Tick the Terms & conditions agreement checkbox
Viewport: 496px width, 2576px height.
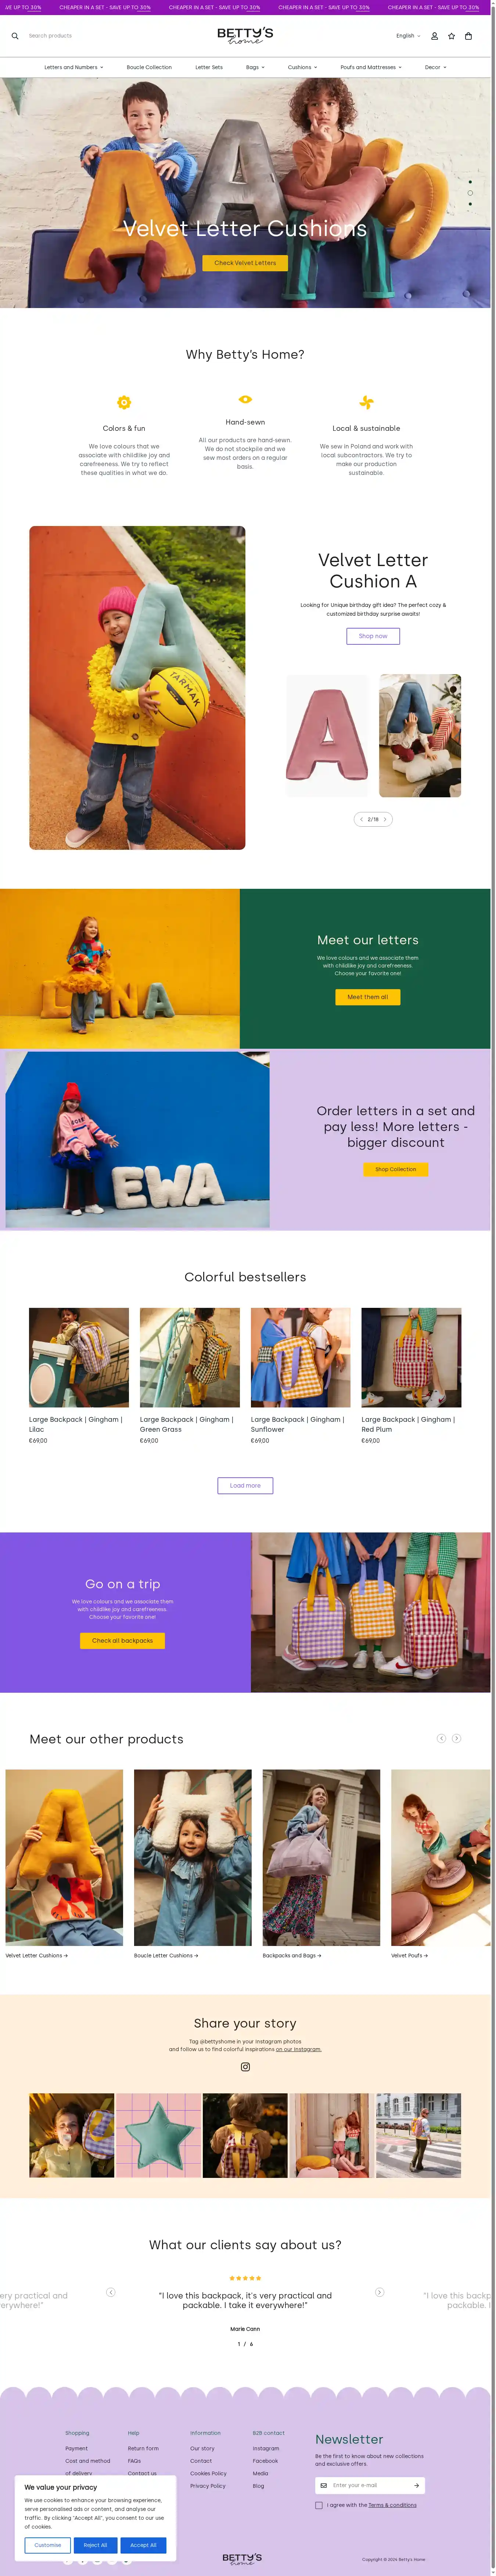pos(319,2505)
